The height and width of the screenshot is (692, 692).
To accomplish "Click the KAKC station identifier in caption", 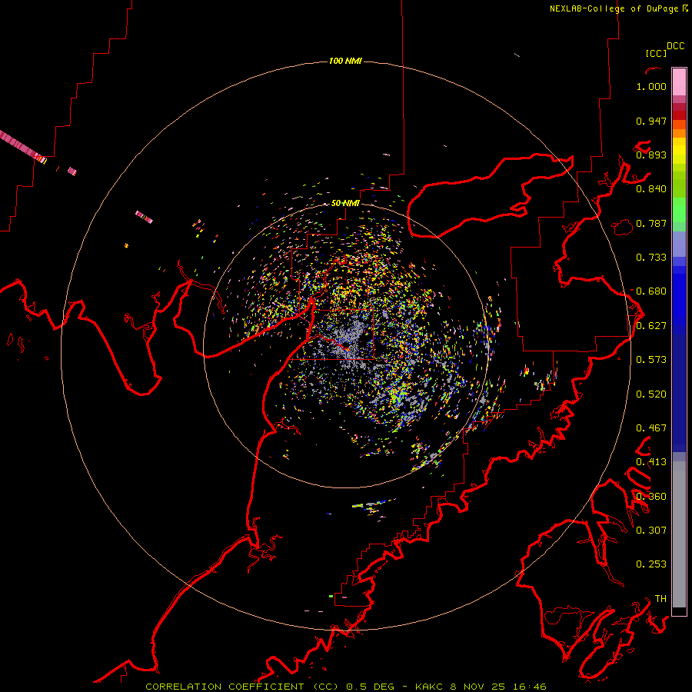I will (428, 687).
